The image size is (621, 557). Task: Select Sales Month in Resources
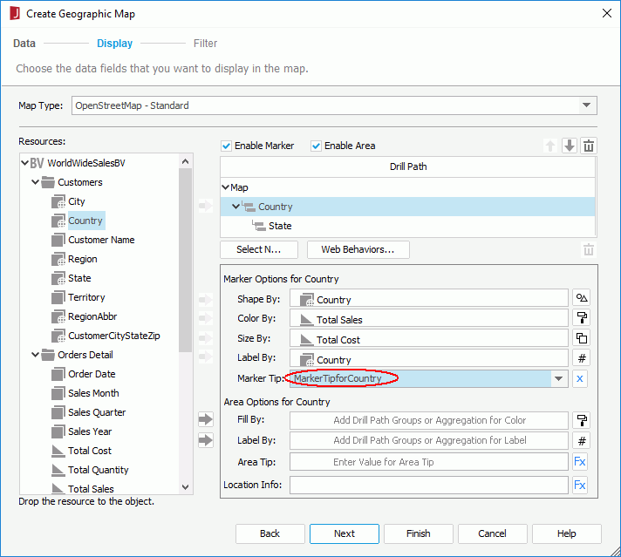click(93, 393)
